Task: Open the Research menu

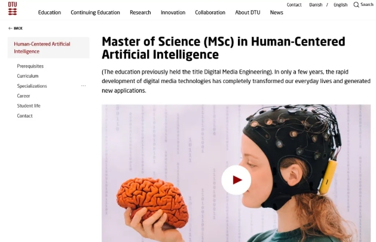Action: tap(140, 13)
